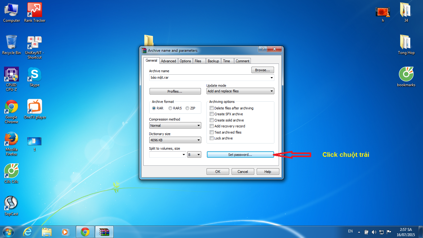Enable Add recovery record

point(227,126)
